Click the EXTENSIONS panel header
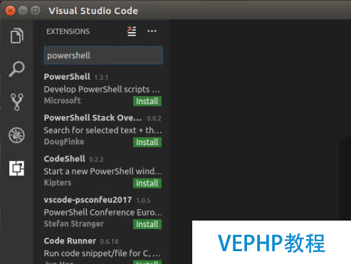The image size is (351, 264). [x=68, y=31]
